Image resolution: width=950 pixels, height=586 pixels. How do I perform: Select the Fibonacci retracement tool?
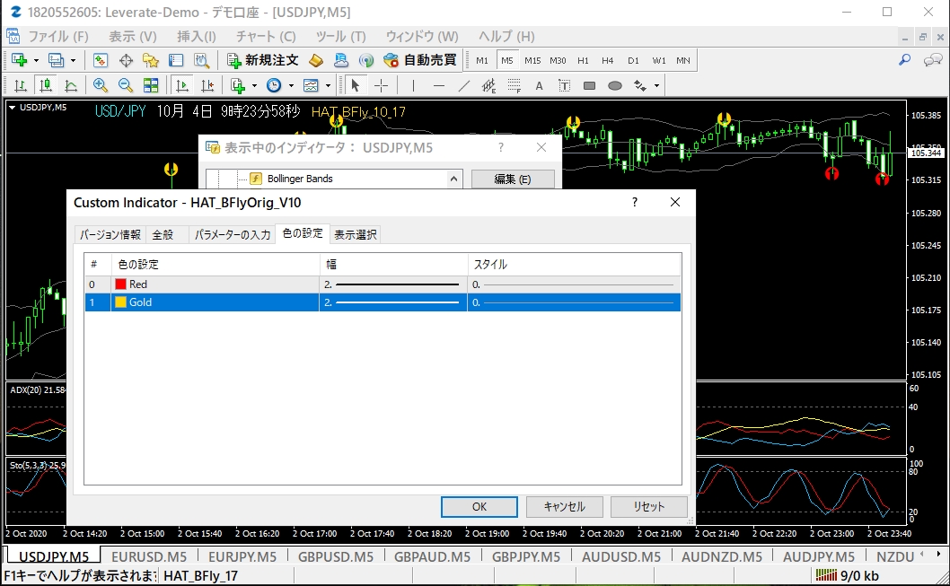(515, 85)
